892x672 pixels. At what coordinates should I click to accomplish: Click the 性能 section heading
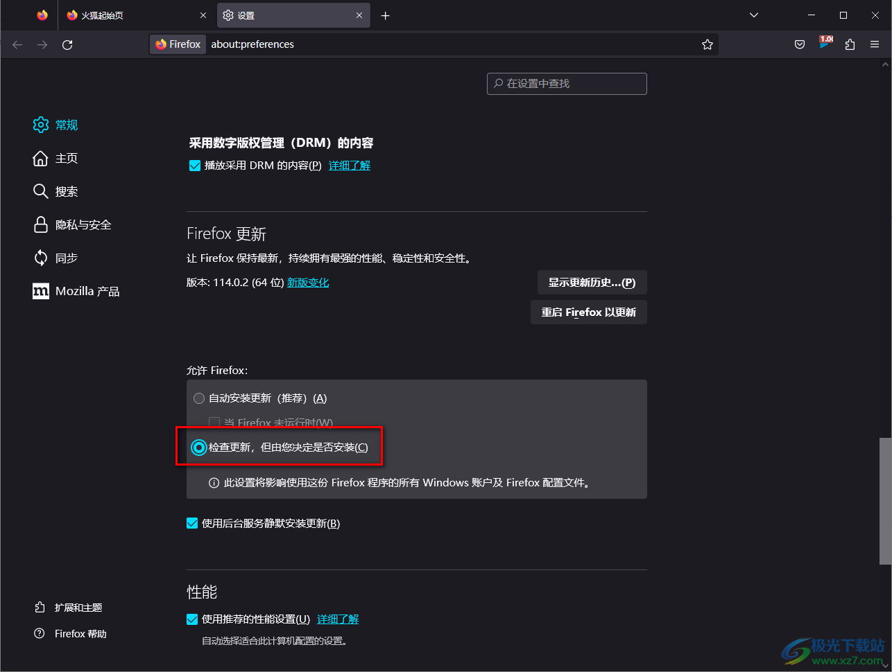[x=202, y=592]
